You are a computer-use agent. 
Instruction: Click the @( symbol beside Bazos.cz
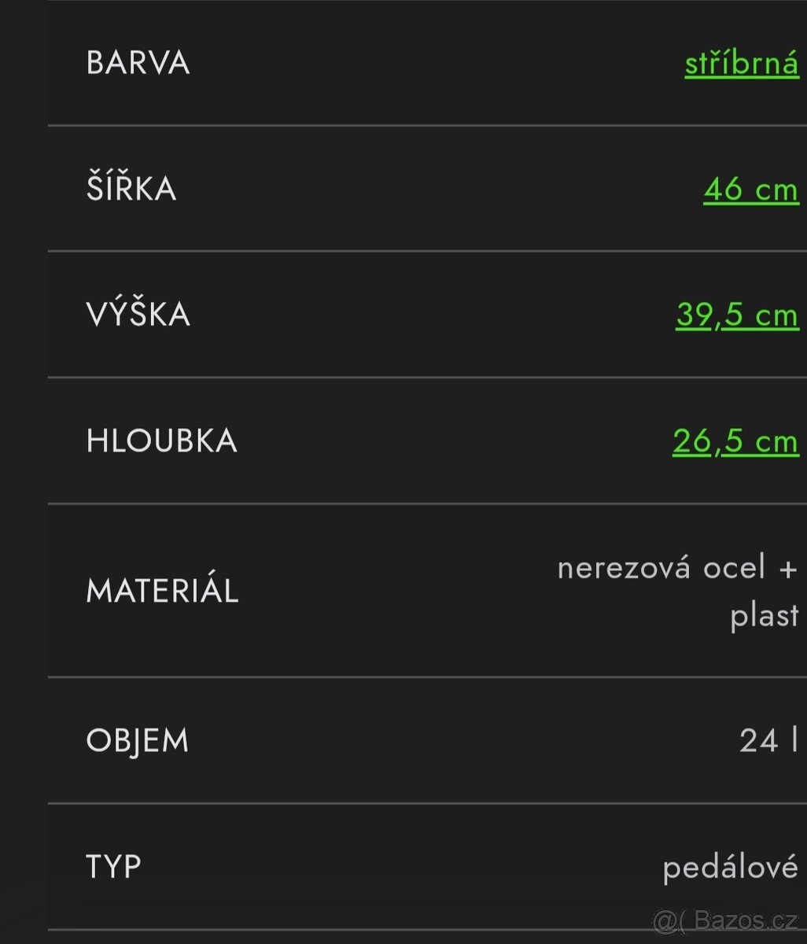[x=669, y=921]
